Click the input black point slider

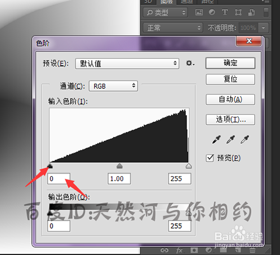[x=50, y=166]
